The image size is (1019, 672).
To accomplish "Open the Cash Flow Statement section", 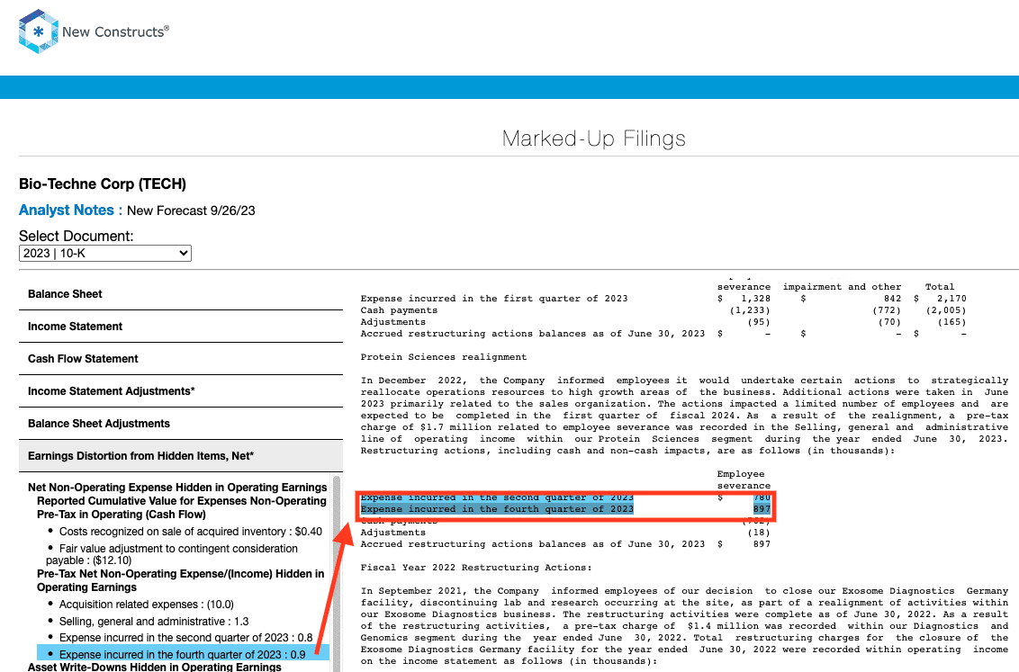I will pos(181,359).
